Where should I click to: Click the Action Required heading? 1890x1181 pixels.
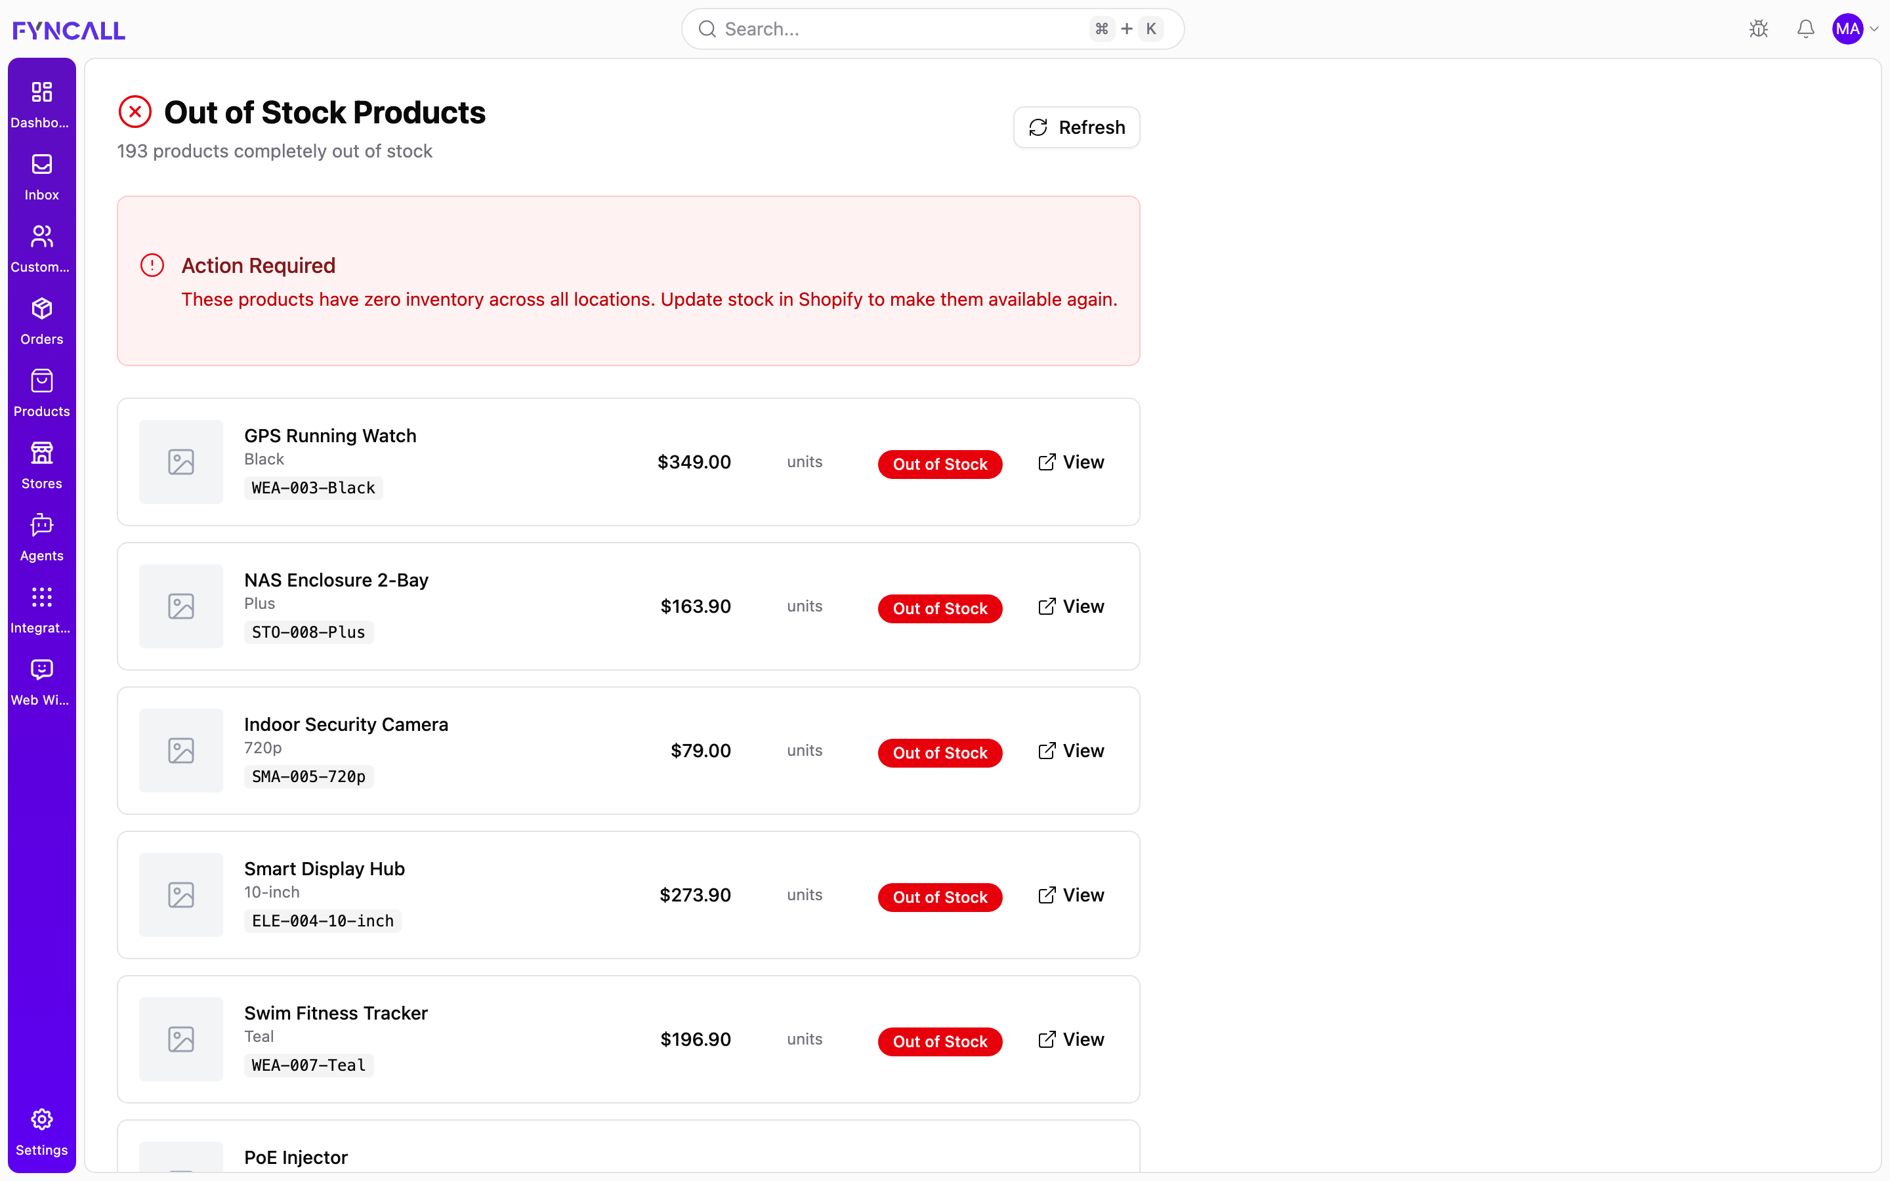pyautogui.click(x=259, y=266)
